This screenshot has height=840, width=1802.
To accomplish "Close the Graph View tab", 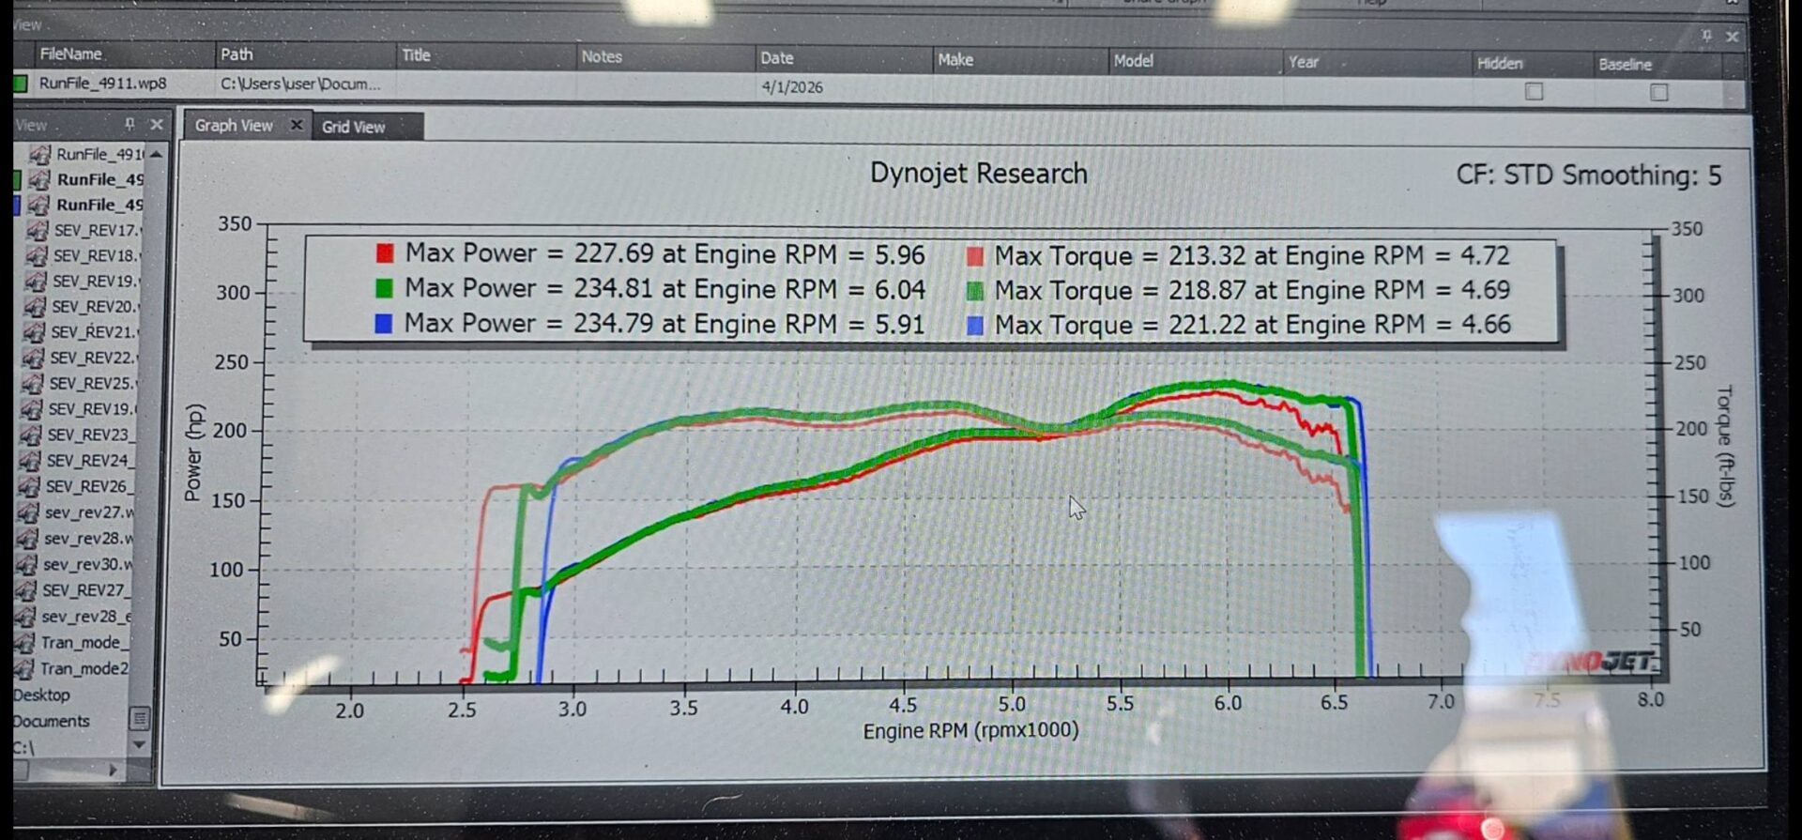I will click(297, 125).
